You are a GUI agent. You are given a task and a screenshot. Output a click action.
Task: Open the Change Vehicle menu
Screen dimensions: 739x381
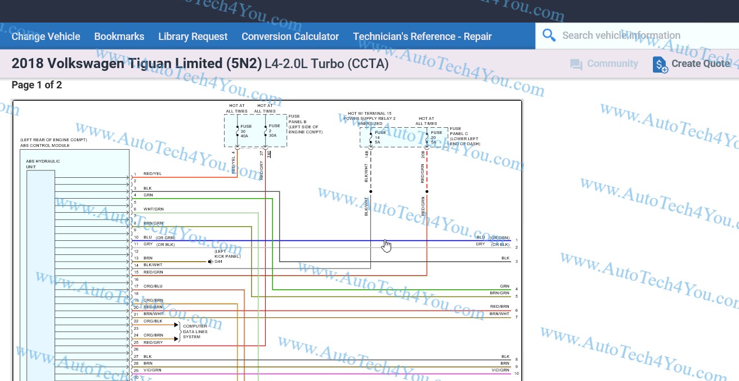(46, 36)
